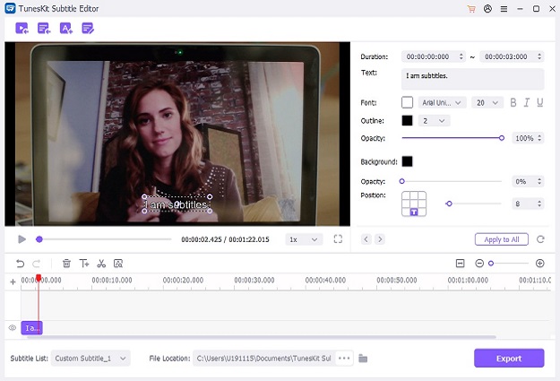Reset subtitle style with the refresh icon

[540, 239]
